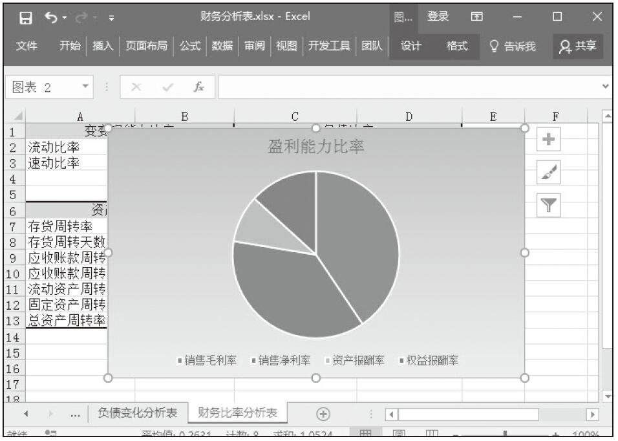Open Chart Filters funnel button
Image resolution: width=618 pixels, height=441 pixels.
(547, 207)
